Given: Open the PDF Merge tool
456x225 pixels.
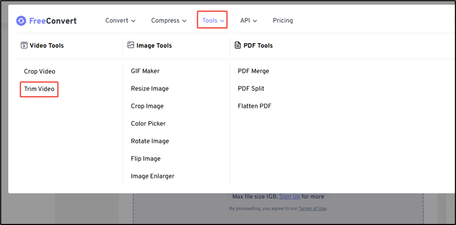Looking at the screenshot, I should click(253, 71).
